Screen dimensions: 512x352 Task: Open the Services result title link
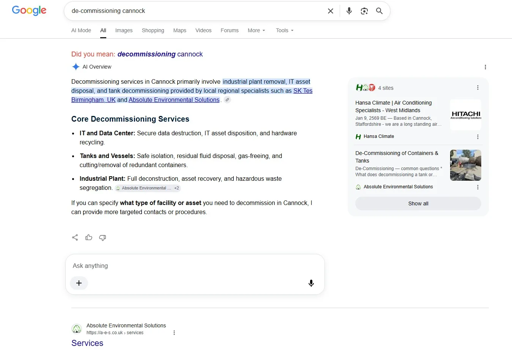click(x=87, y=343)
